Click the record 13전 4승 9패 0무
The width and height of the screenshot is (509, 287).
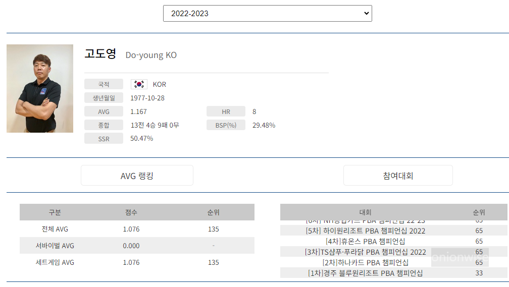coord(155,125)
